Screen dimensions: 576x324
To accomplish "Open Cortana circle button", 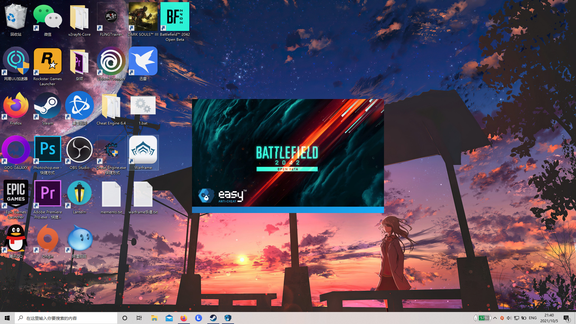I will 125,318.
